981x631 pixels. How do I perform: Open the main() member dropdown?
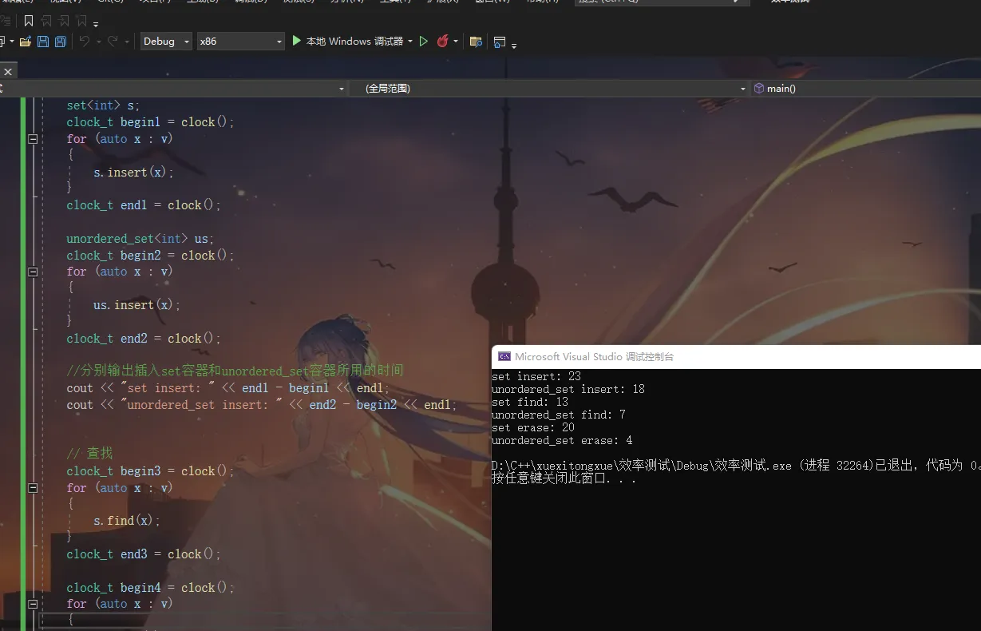(x=865, y=89)
